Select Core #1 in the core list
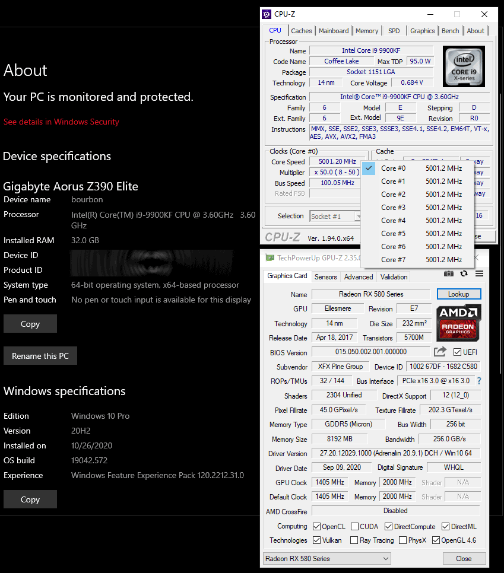 [x=417, y=182]
